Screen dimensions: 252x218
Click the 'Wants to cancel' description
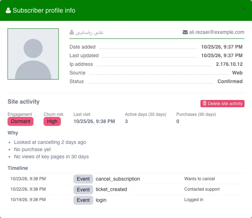point(199,179)
